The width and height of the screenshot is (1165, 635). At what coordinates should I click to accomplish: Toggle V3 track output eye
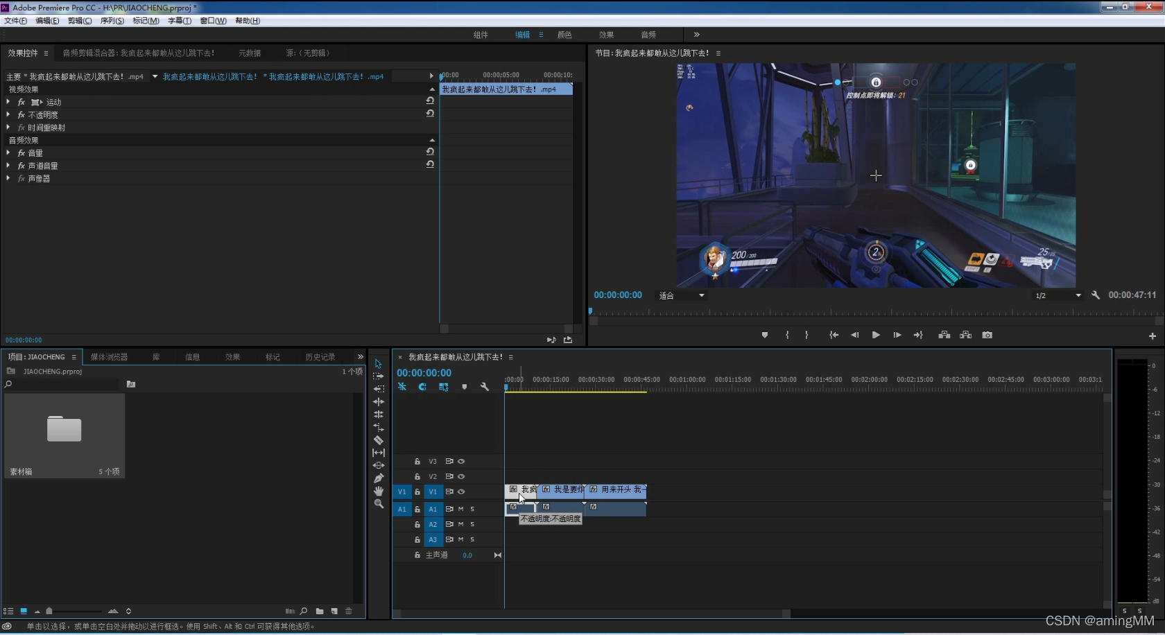pos(461,461)
